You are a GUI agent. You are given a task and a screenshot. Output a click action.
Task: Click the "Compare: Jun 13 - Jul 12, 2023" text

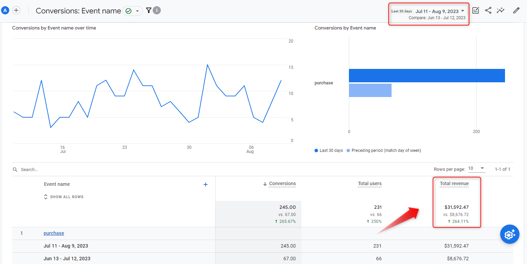(437, 18)
